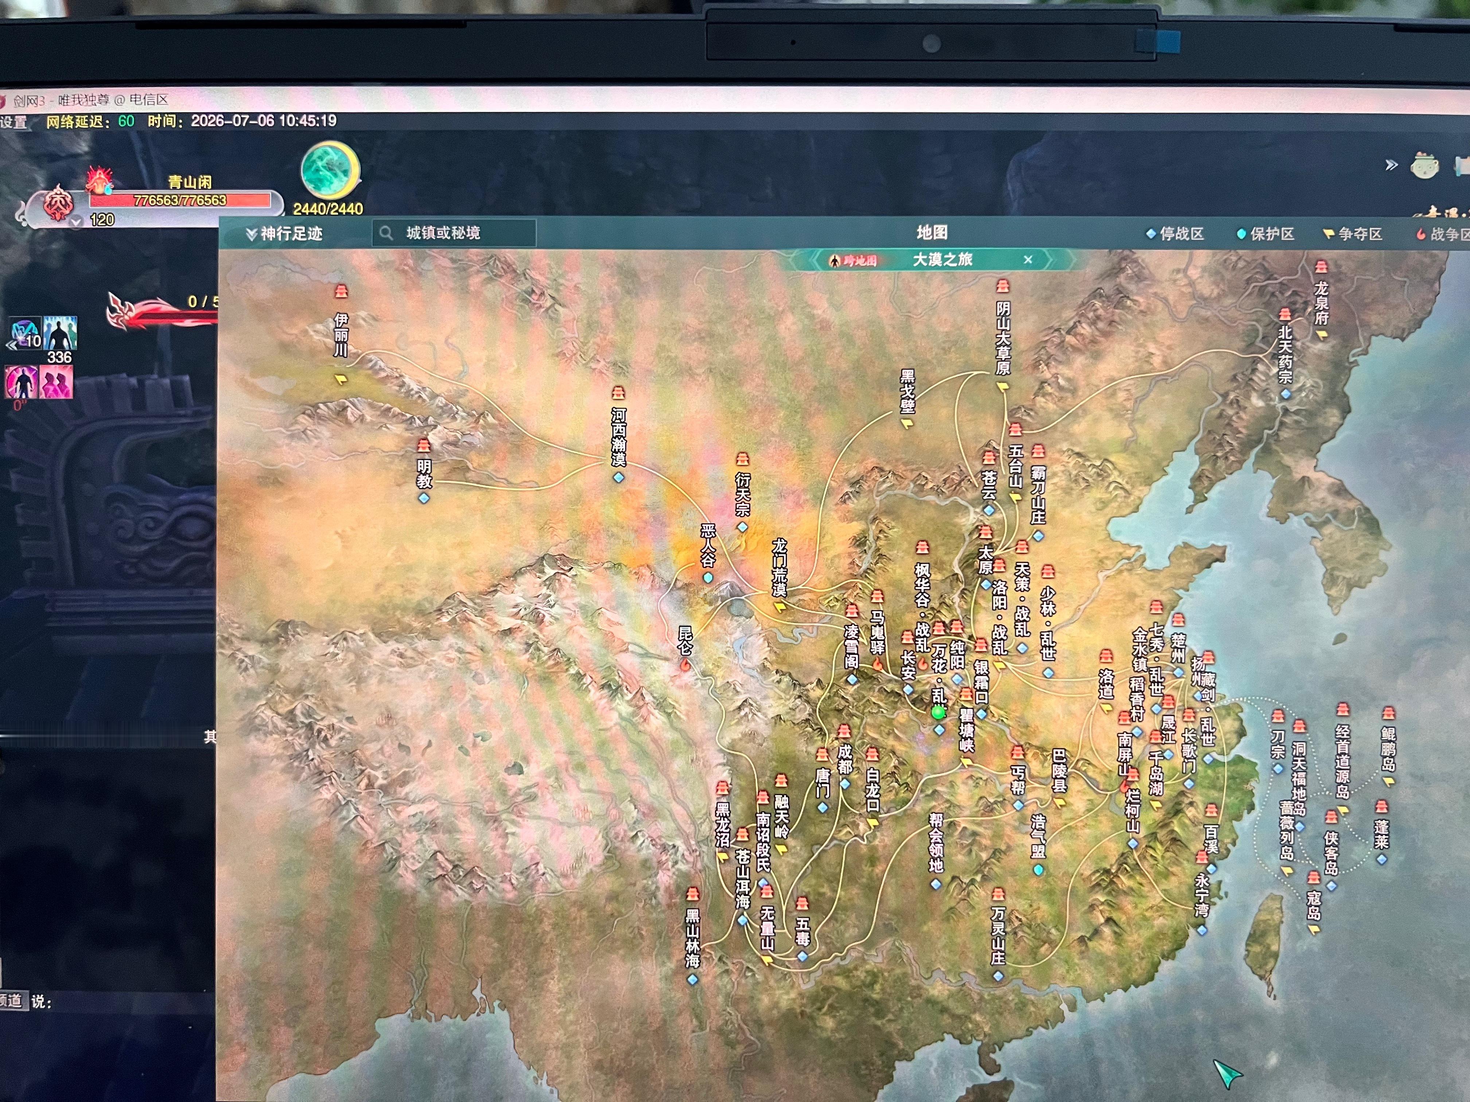Click the red health bar 776563/776563
The height and width of the screenshot is (1102, 1470).
tap(180, 200)
